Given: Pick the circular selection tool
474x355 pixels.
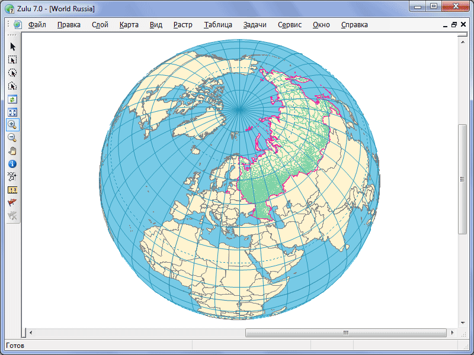Looking at the screenshot, I should (x=12, y=73).
